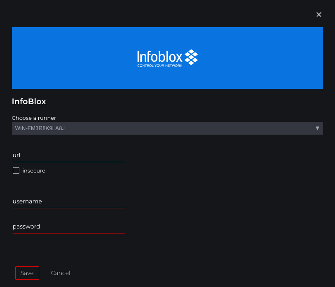Click the Choose a runner label
The width and height of the screenshot is (335, 287).
34,118
